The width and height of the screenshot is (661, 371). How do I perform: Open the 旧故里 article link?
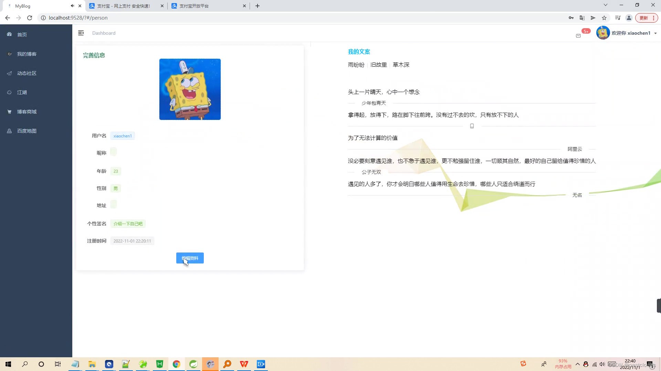click(x=379, y=65)
